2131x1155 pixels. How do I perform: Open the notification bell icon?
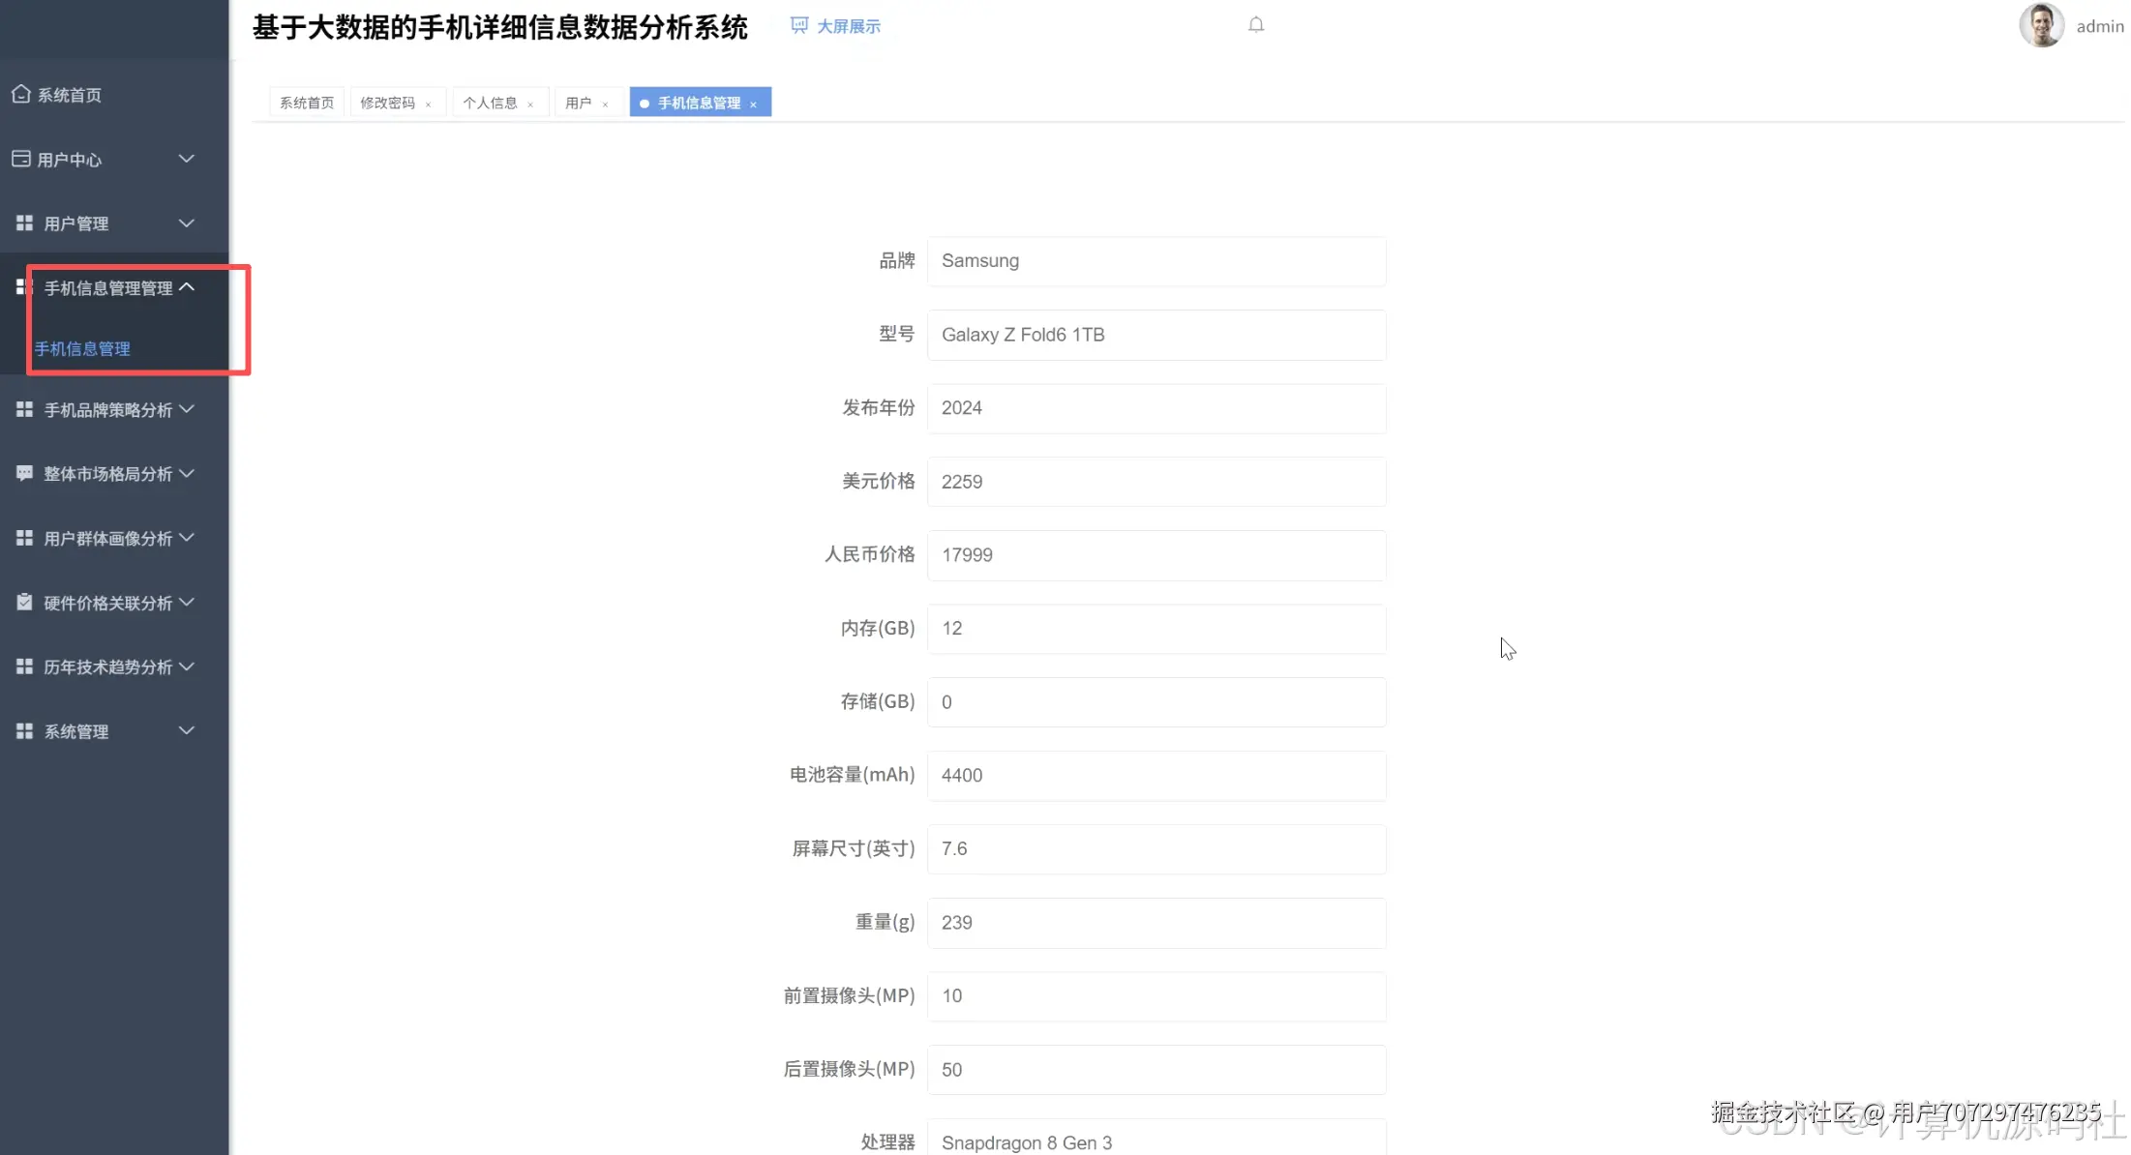1255,24
